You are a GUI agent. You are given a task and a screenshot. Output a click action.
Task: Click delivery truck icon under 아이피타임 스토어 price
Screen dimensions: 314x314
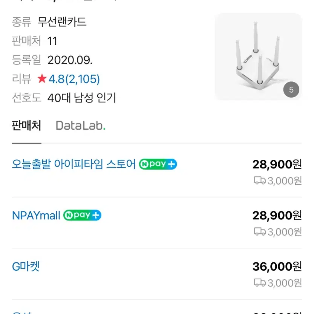pos(260,181)
